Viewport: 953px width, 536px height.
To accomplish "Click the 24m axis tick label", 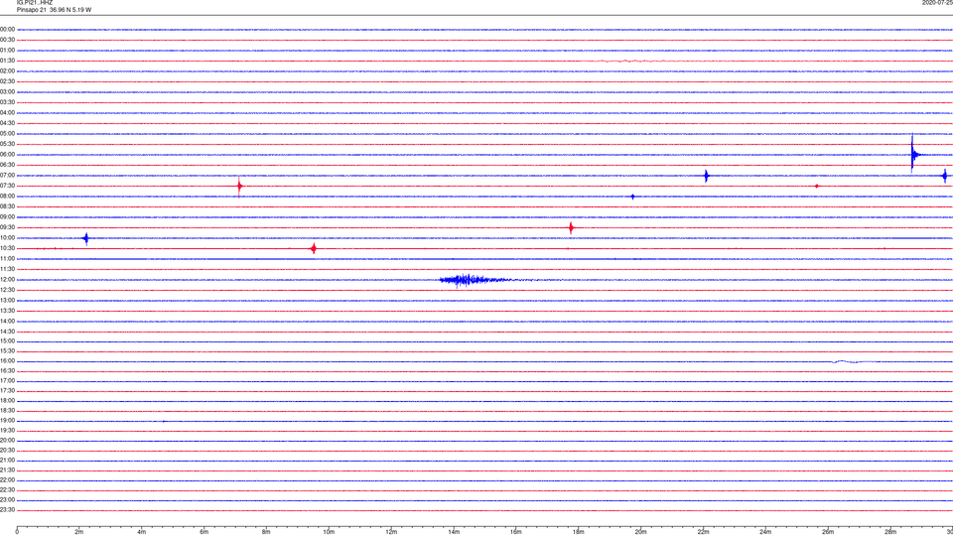I will click(x=765, y=532).
